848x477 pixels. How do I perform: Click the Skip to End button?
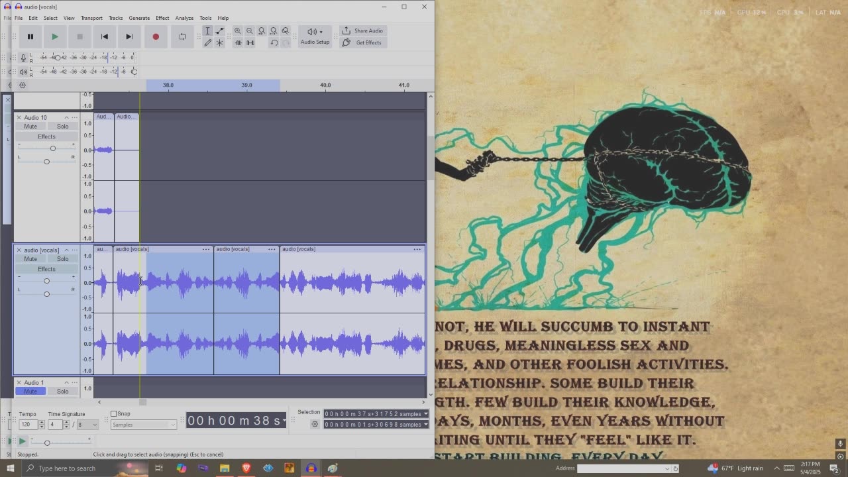tap(129, 37)
